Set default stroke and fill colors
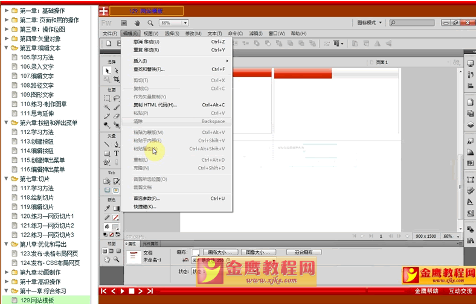The image size is (476, 306). point(105,234)
